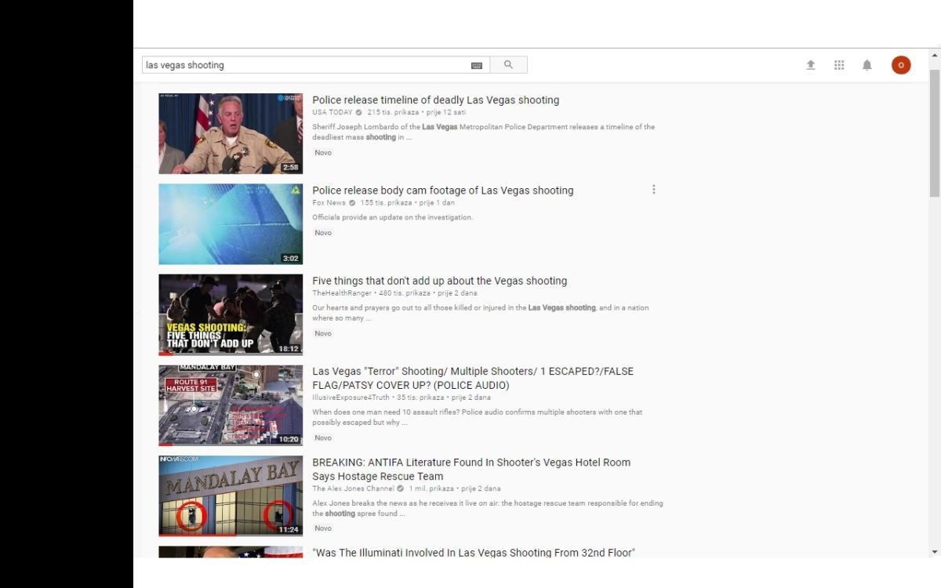Open the YouTube apps grid icon

click(839, 65)
